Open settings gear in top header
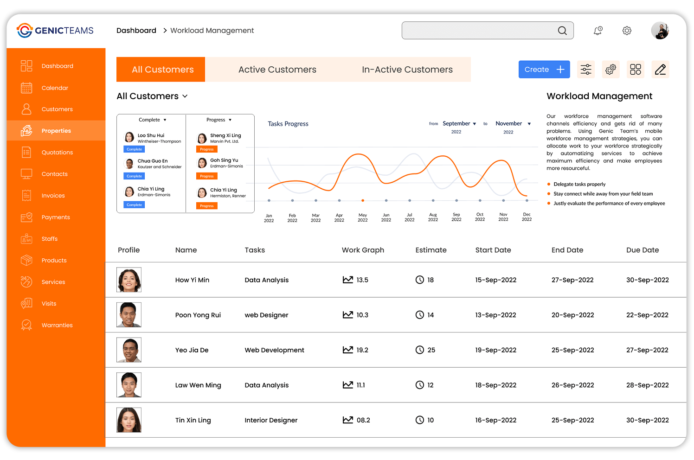Image resolution: width=694 pixels, height=460 pixels. click(627, 31)
